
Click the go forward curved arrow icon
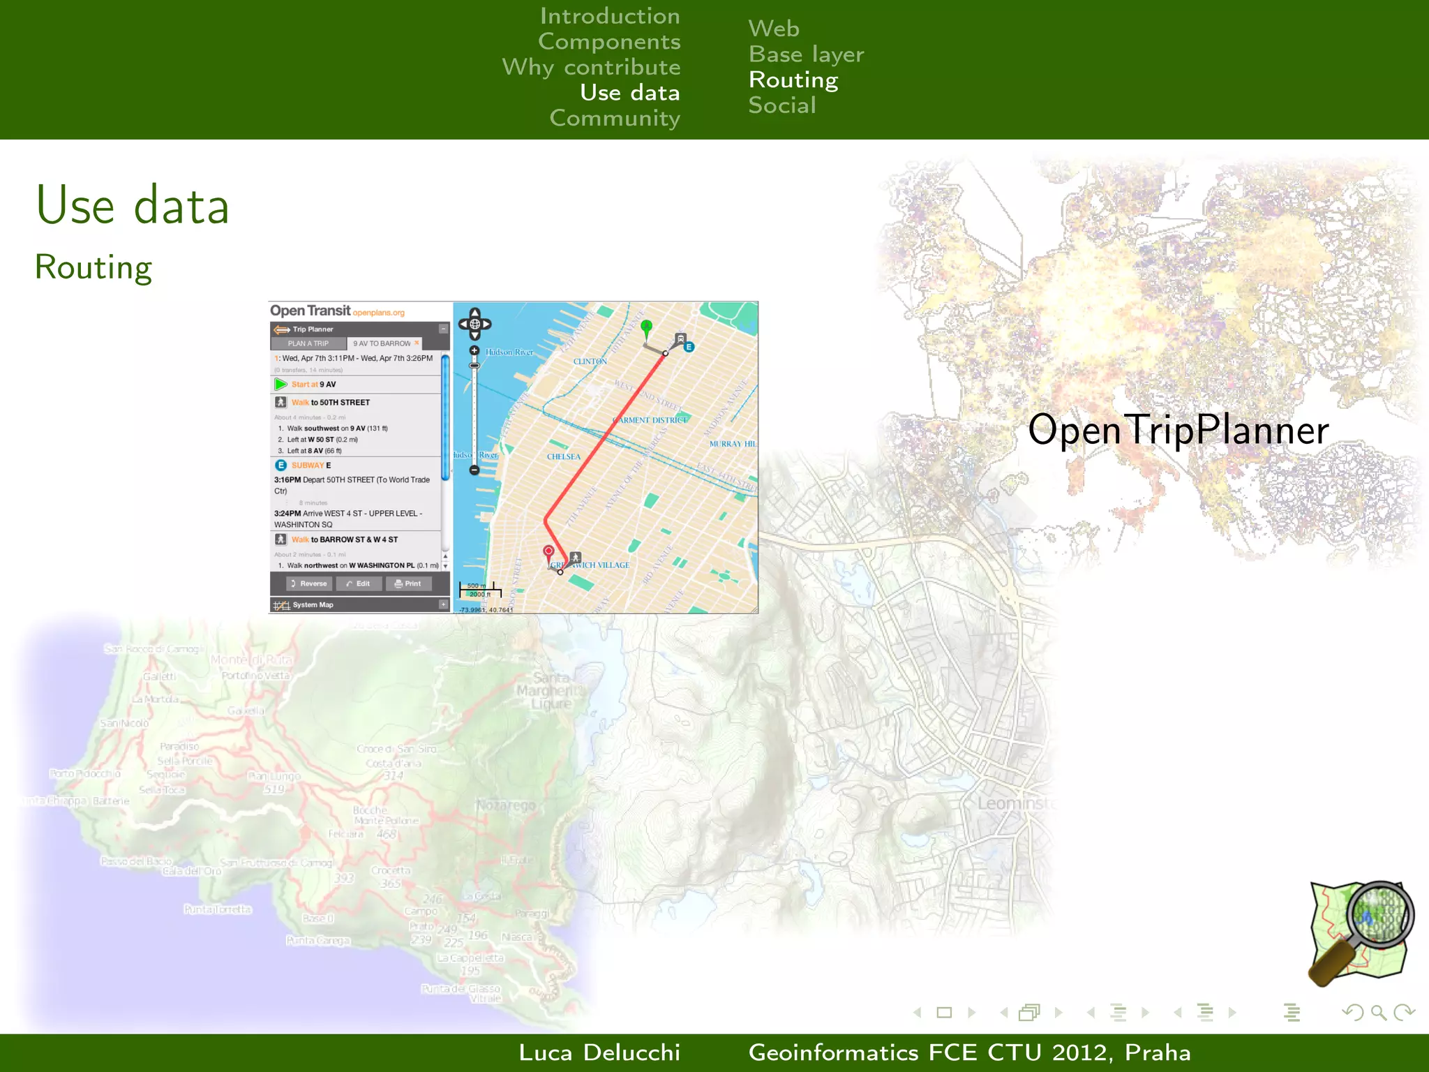1404,1013
